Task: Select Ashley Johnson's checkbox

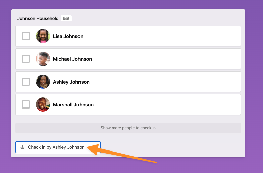Action: coord(26,82)
